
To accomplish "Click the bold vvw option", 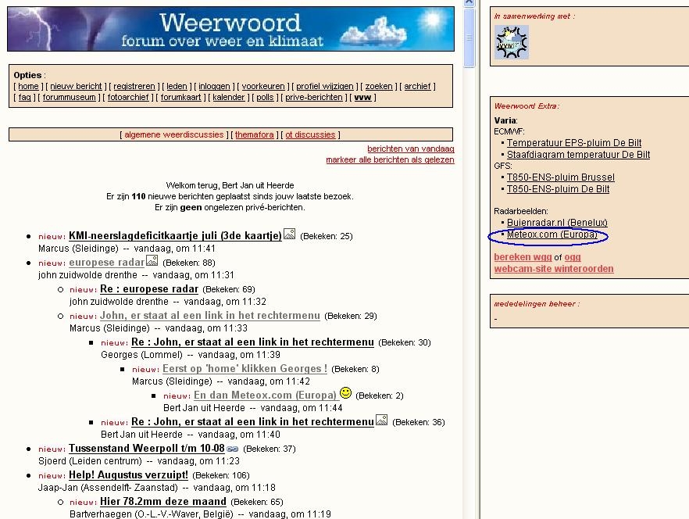I will [362, 97].
